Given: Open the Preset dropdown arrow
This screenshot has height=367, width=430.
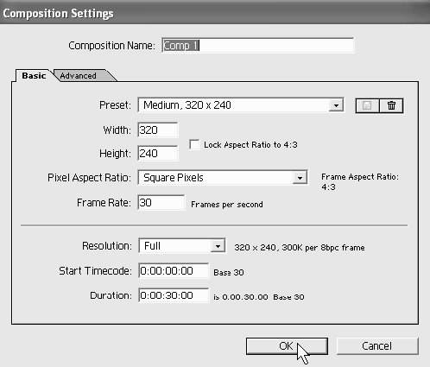Looking at the screenshot, I should [x=336, y=105].
